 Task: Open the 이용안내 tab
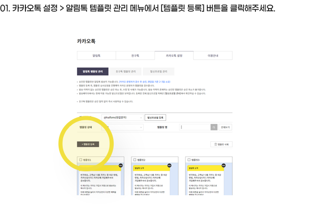213,56
